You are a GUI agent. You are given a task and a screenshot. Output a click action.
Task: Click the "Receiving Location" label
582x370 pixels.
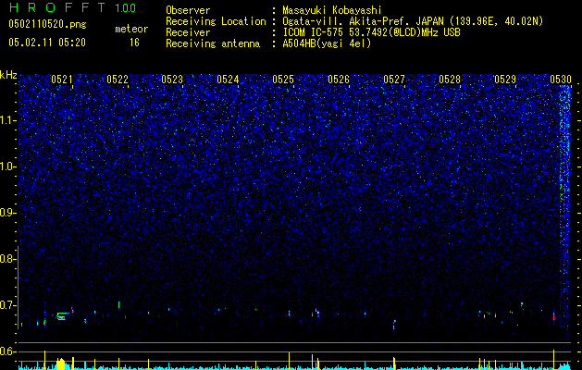[x=216, y=21]
